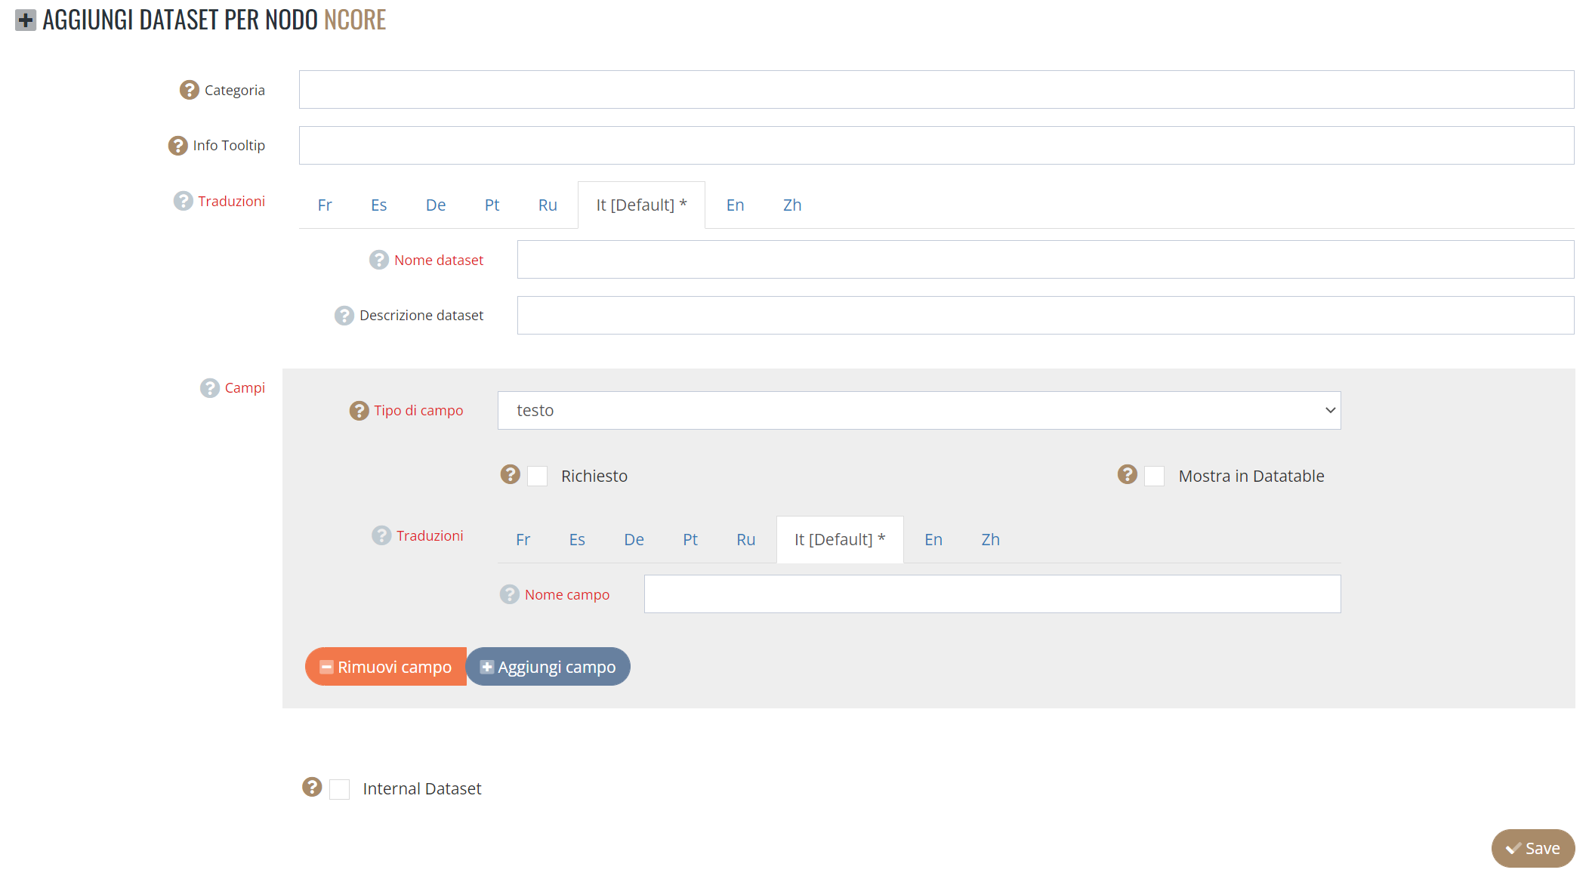Click the plus icon beside the page title
The image size is (1589, 879).
click(26, 20)
